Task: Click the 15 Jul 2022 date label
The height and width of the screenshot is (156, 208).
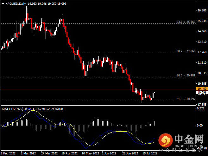Action: (150, 153)
